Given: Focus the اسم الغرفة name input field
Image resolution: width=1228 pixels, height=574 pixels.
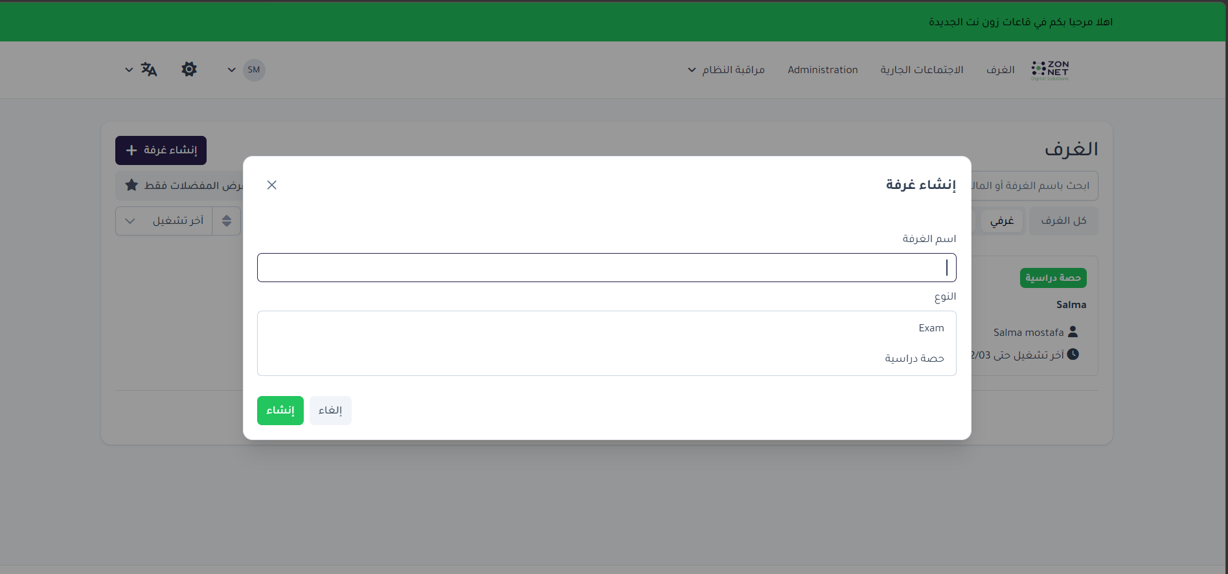Looking at the screenshot, I should [606, 267].
